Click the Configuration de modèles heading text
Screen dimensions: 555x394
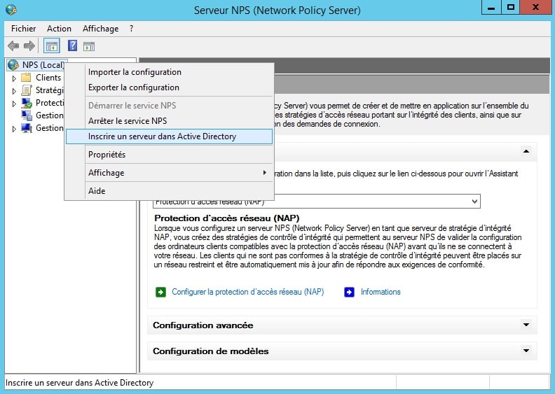click(211, 351)
